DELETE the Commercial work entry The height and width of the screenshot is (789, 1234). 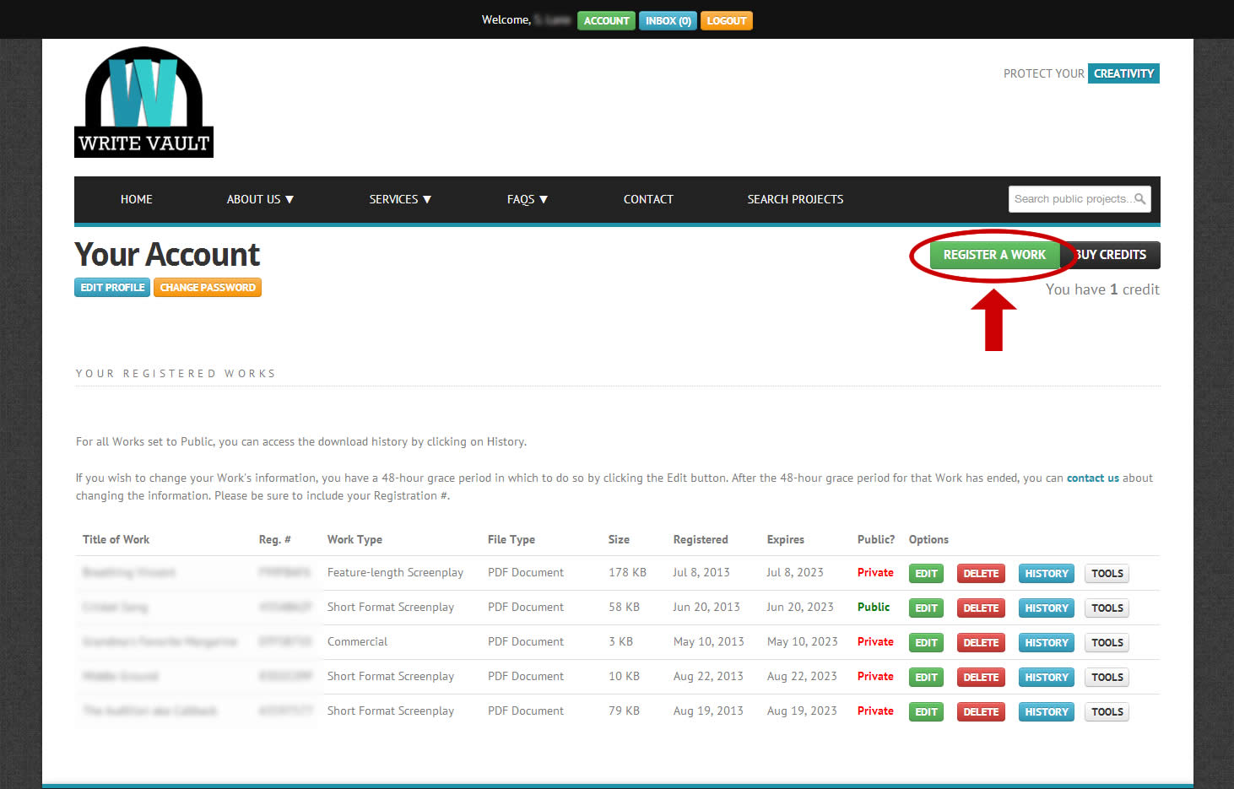point(981,642)
